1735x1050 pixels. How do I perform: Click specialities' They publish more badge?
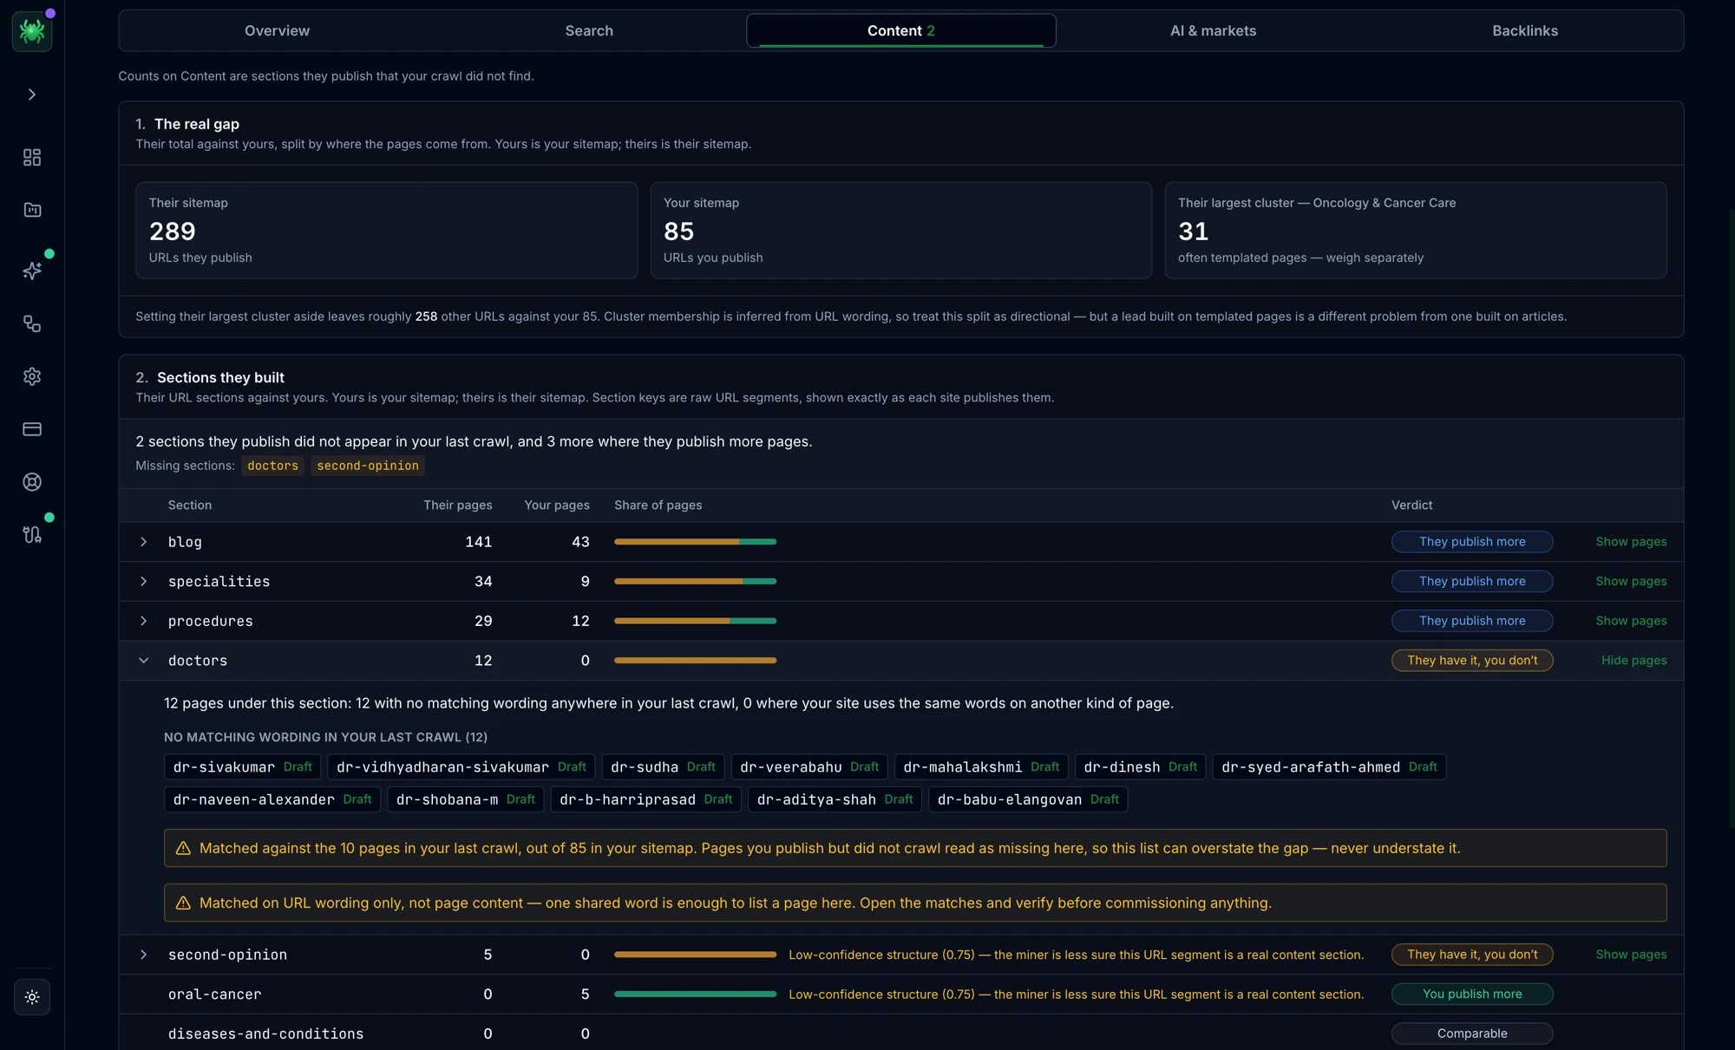click(x=1472, y=582)
